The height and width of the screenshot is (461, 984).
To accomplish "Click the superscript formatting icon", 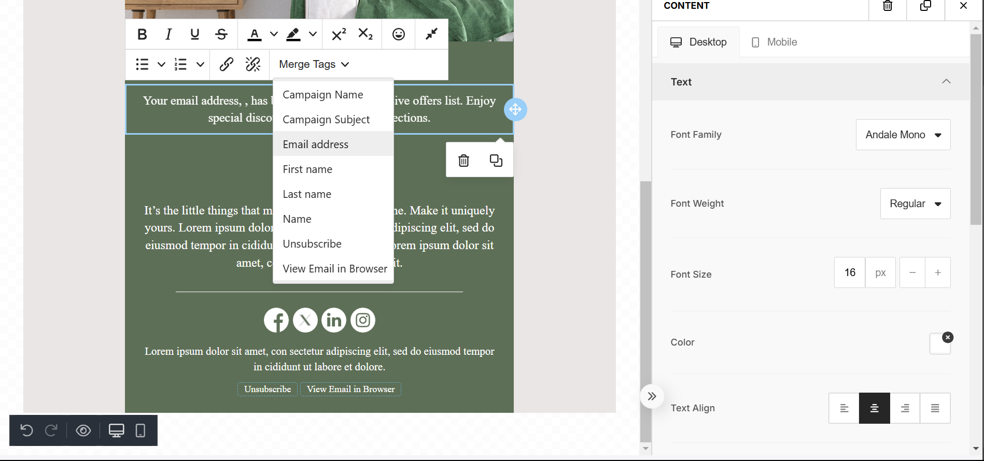I will (x=339, y=34).
